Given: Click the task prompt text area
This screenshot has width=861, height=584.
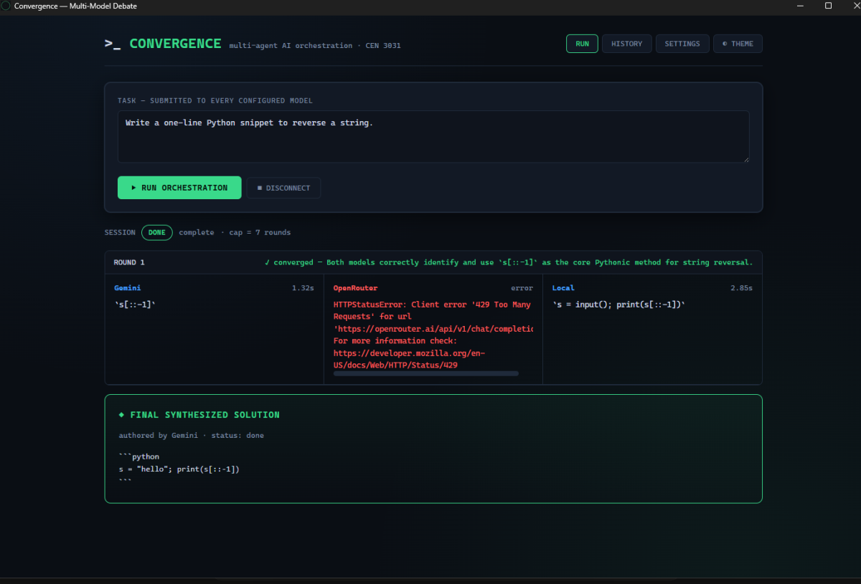Looking at the screenshot, I should pyautogui.click(x=433, y=136).
